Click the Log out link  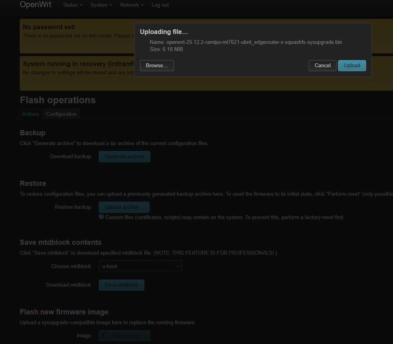point(160,5)
